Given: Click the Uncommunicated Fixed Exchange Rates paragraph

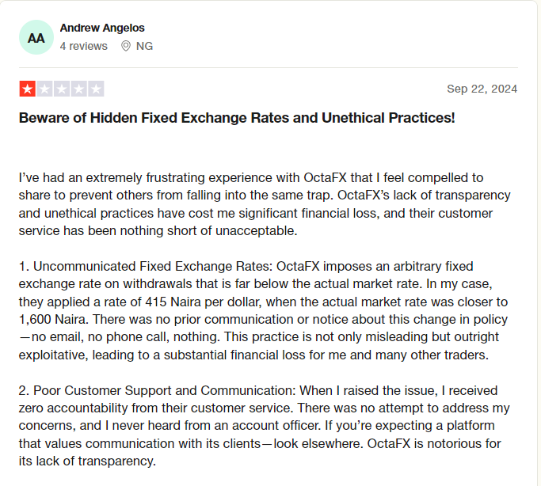Looking at the screenshot, I should pyautogui.click(x=263, y=310).
